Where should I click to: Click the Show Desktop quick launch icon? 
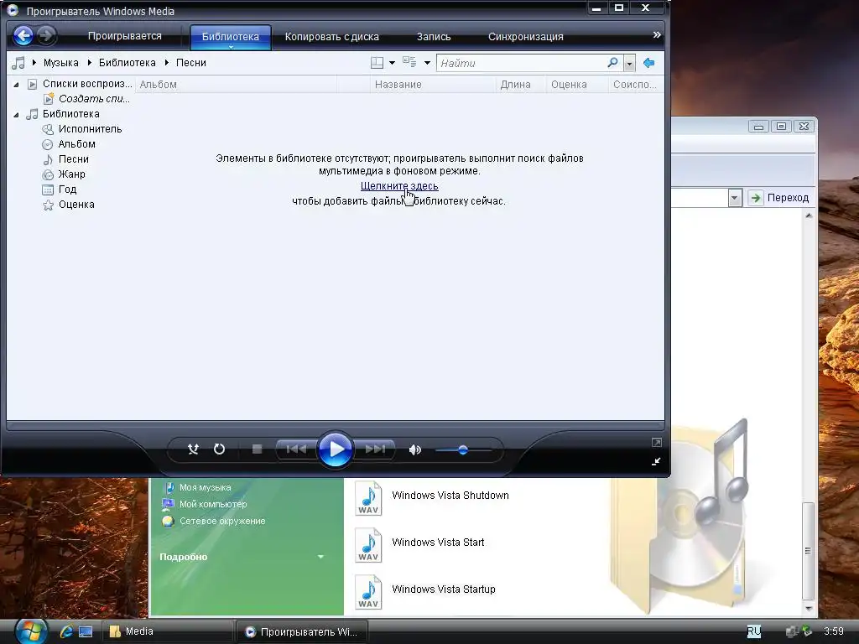pos(86,631)
